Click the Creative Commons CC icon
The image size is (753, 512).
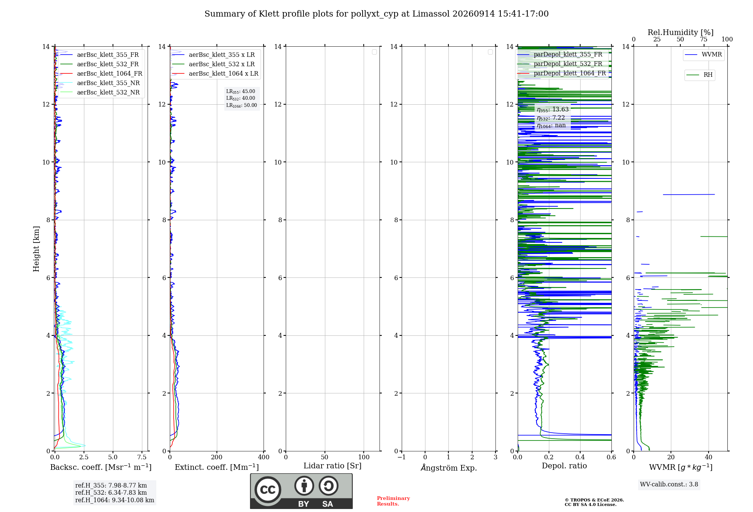coord(268,490)
